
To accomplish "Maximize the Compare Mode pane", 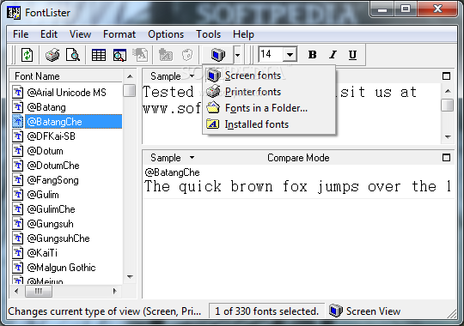I will 446,157.
